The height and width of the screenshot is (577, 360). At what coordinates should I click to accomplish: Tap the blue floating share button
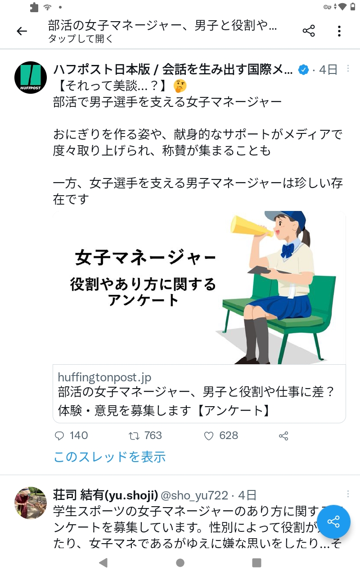tap(333, 522)
